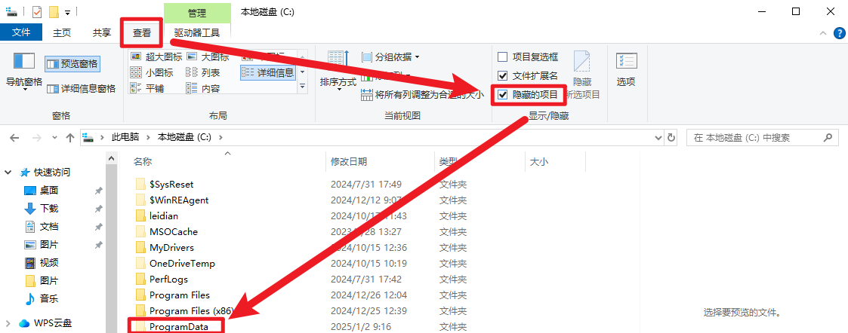Open the 文件 menu tab

click(x=21, y=32)
